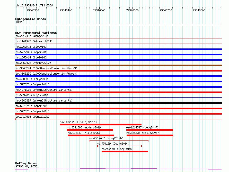The image size is (229, 172).
Task: Click ruler position 79346700
Action: (166, 10)
